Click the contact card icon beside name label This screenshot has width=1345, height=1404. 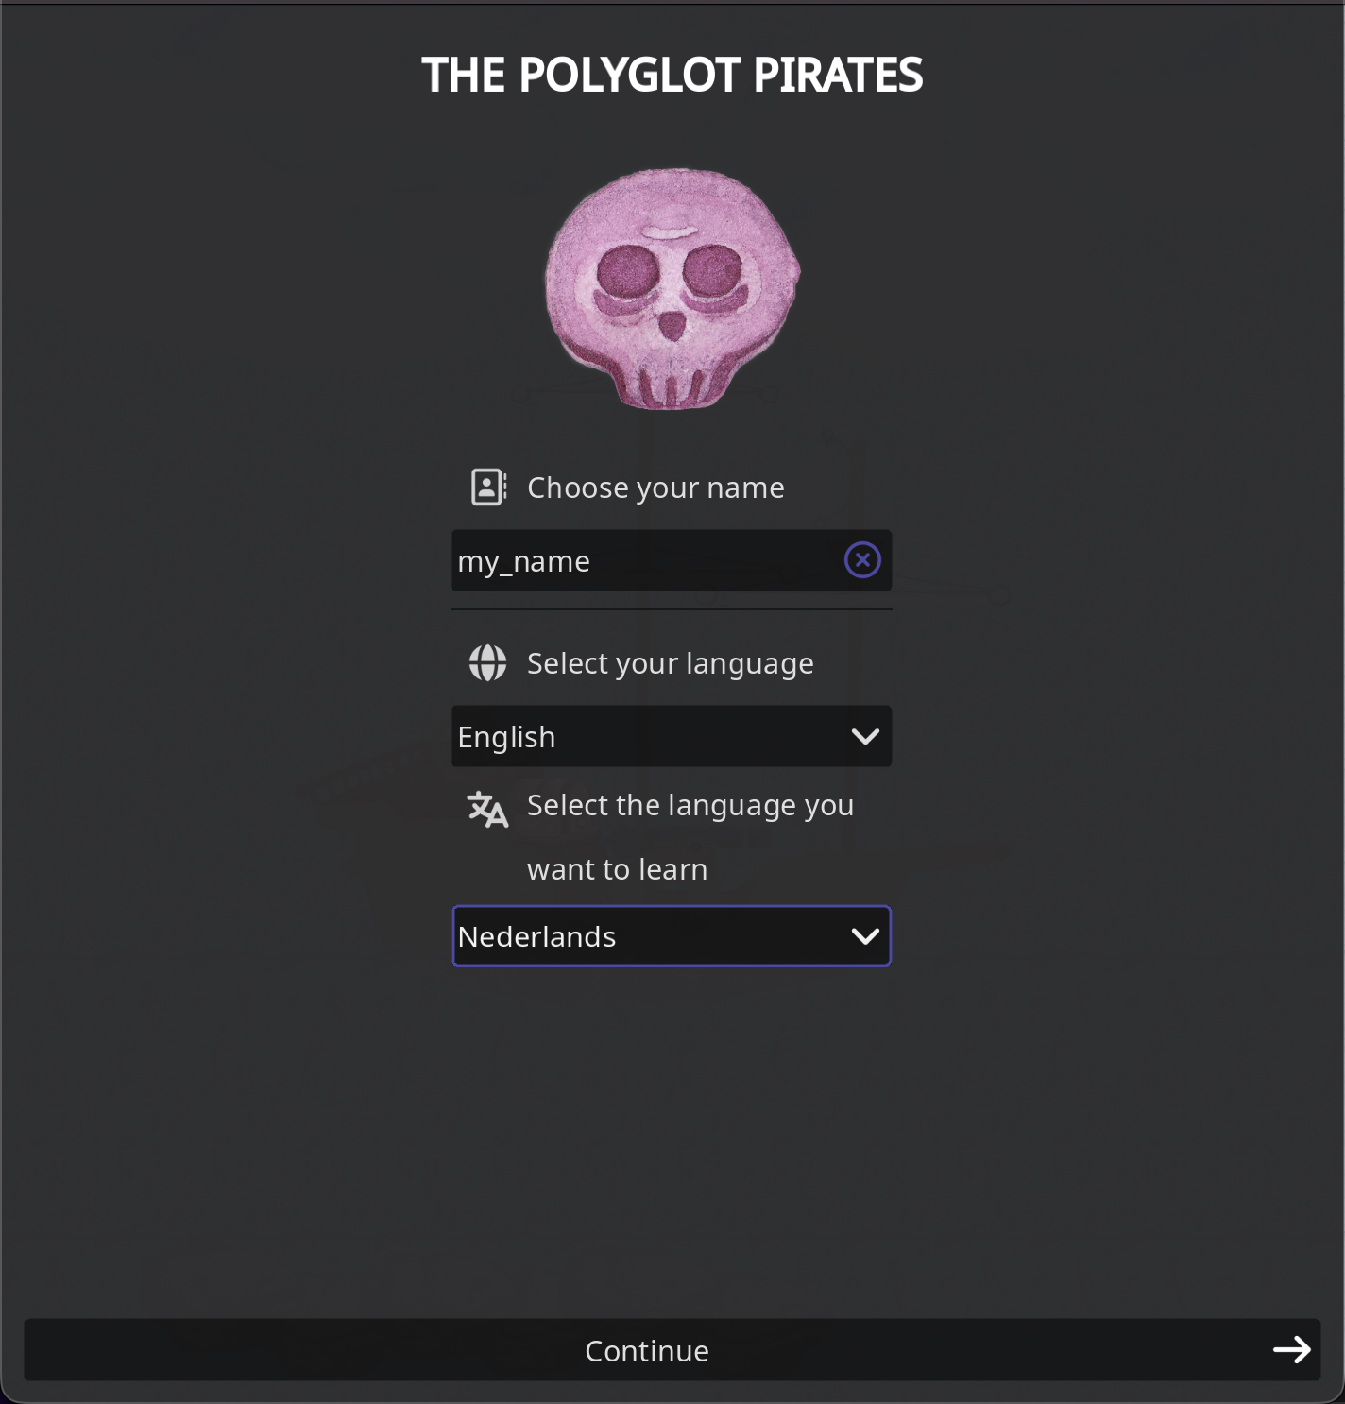[x=488, y=488]
